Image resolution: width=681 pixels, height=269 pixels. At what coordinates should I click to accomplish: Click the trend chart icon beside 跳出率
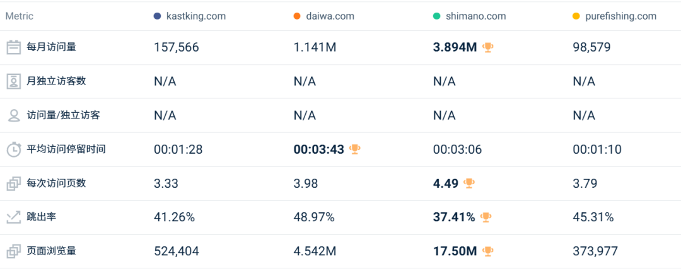coord(13,217)
